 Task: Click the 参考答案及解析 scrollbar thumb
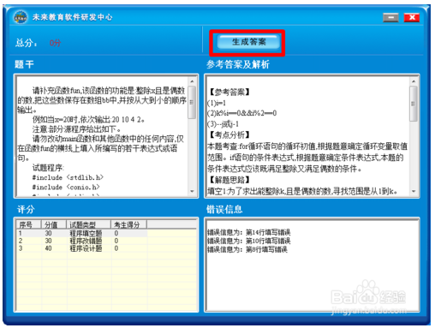pos(414,104)
